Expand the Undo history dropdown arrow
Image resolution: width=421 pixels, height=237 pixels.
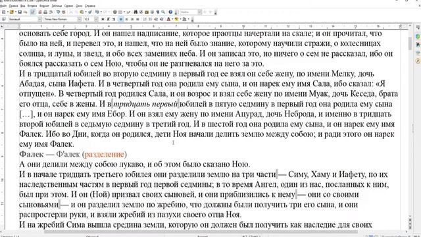(x=101, y=12)
